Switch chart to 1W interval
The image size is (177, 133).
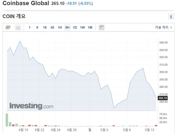click(83, 27)
